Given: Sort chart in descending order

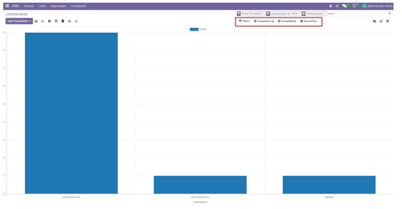Looking at the screenshot, I should tap(69, 21).
